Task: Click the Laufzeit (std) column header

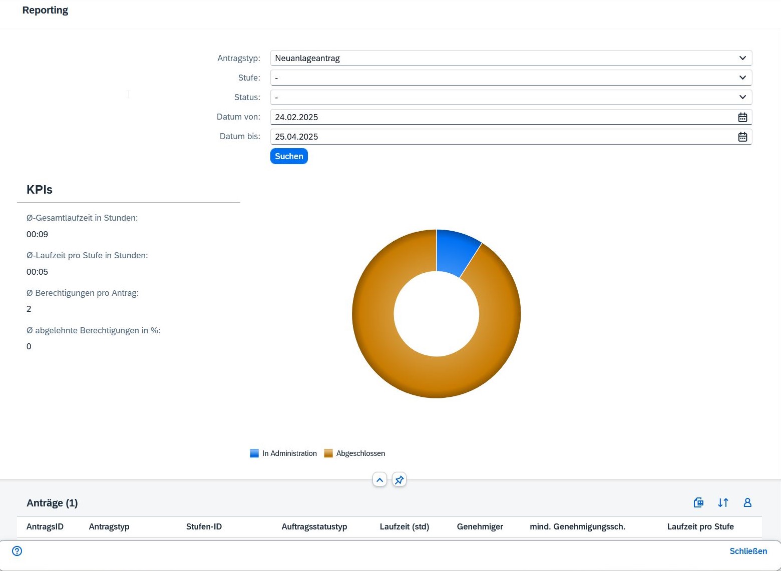Action: [x=404, y=526]
